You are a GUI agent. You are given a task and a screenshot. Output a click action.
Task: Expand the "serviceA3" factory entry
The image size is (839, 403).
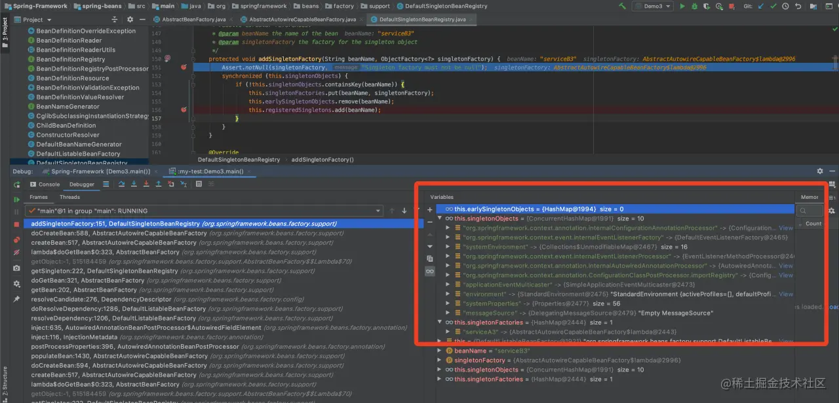click(x=448, y=332)
